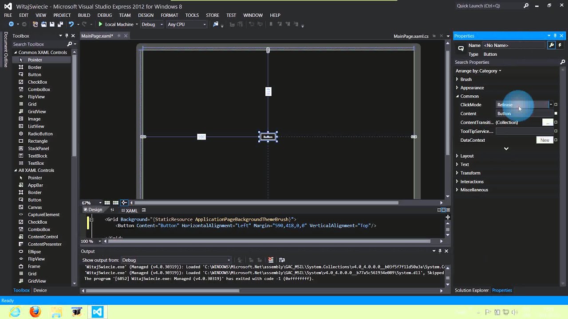Expand the Appearance property category
This screenshot has height=319, width=568.
point(457,88)
